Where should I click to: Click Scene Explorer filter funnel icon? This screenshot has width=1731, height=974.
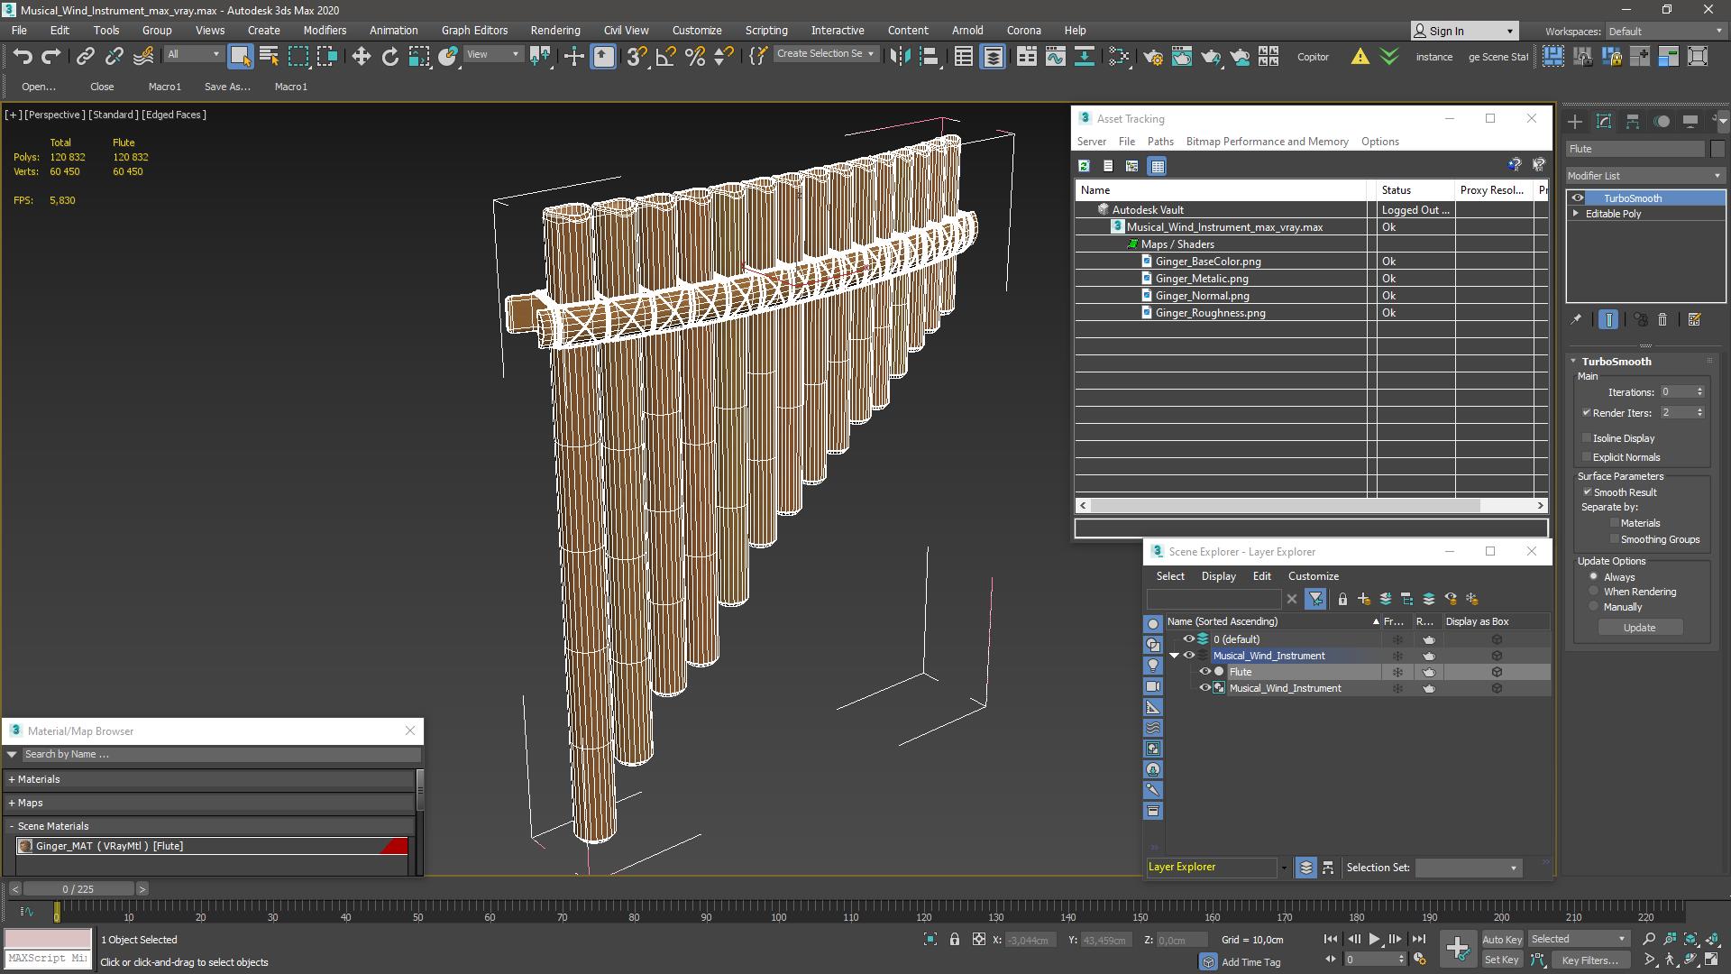tap(1315, 599)
